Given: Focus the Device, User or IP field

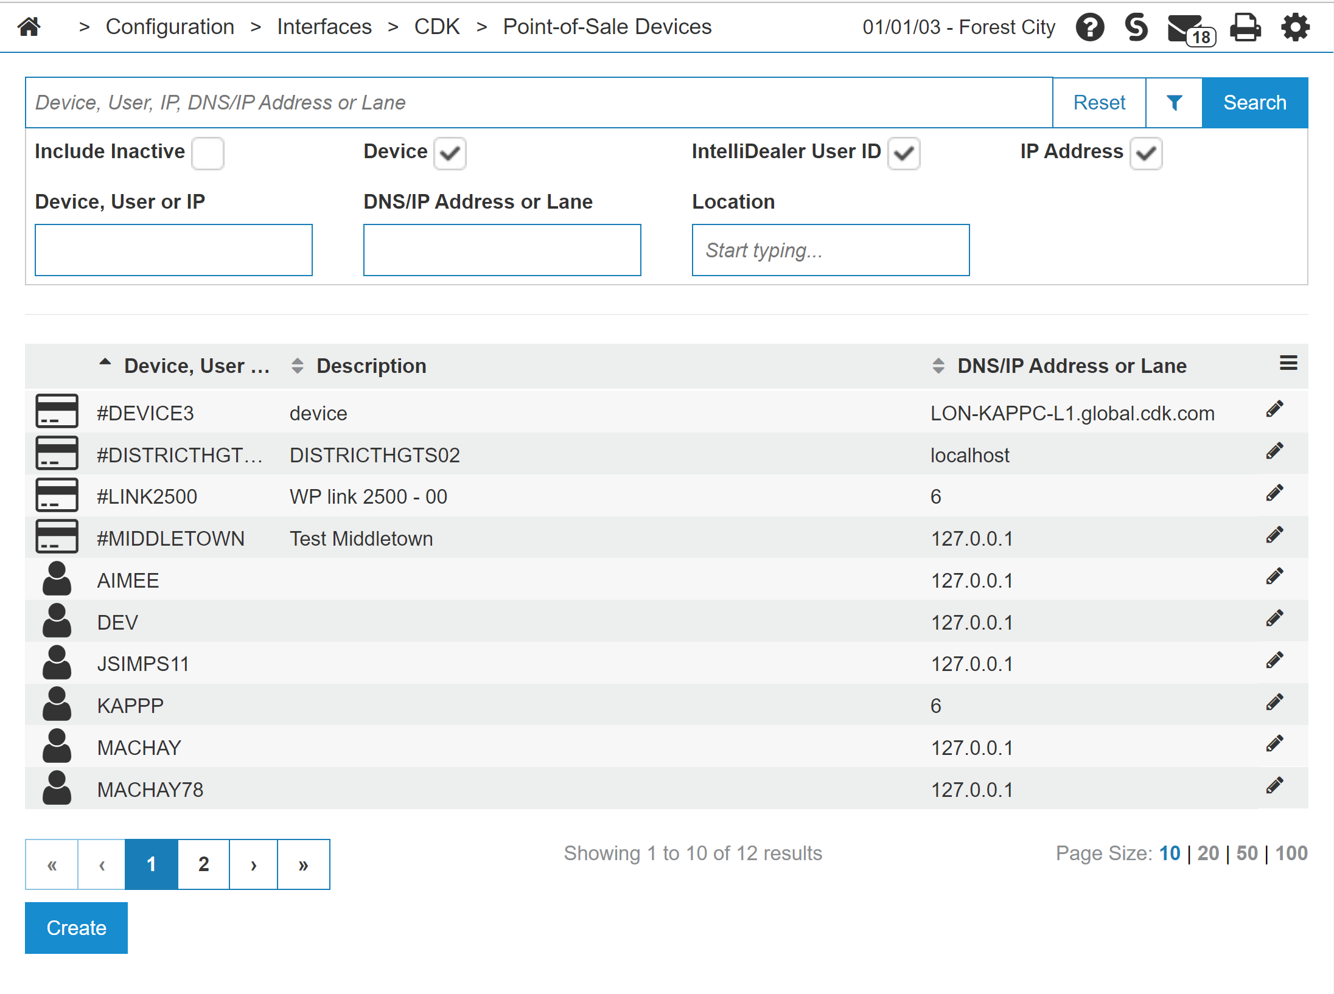Looking at the screenshot, I should tap(173, 250).
